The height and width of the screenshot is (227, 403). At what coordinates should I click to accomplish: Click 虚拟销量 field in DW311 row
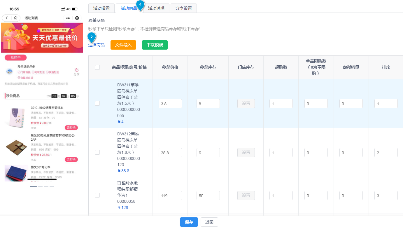point(351,104)
